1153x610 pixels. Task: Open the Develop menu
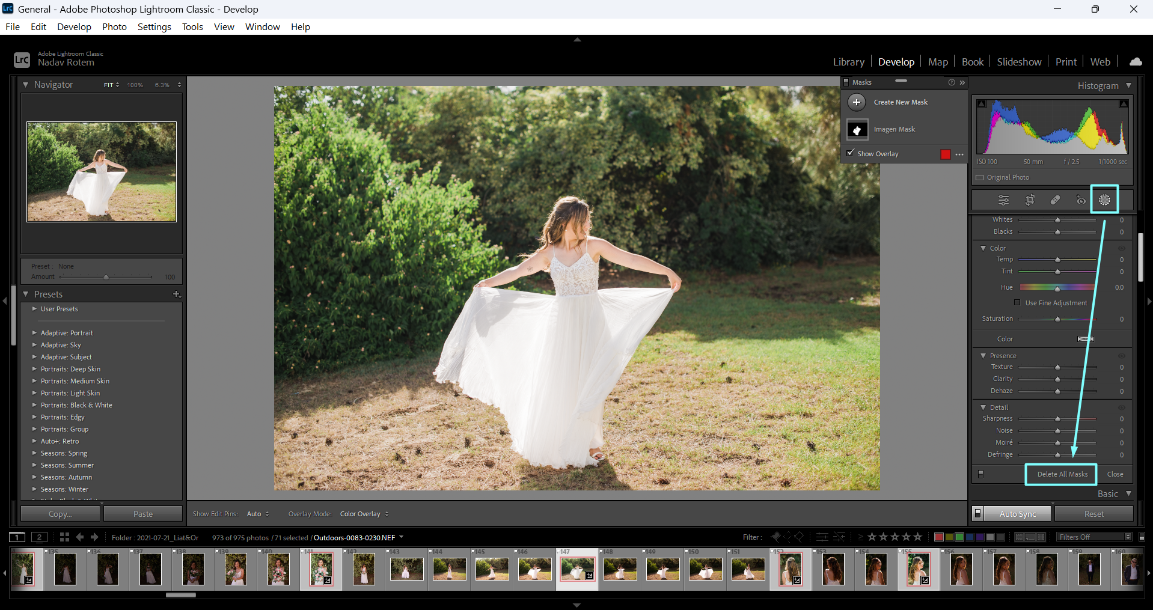click(x=74, y=27)
